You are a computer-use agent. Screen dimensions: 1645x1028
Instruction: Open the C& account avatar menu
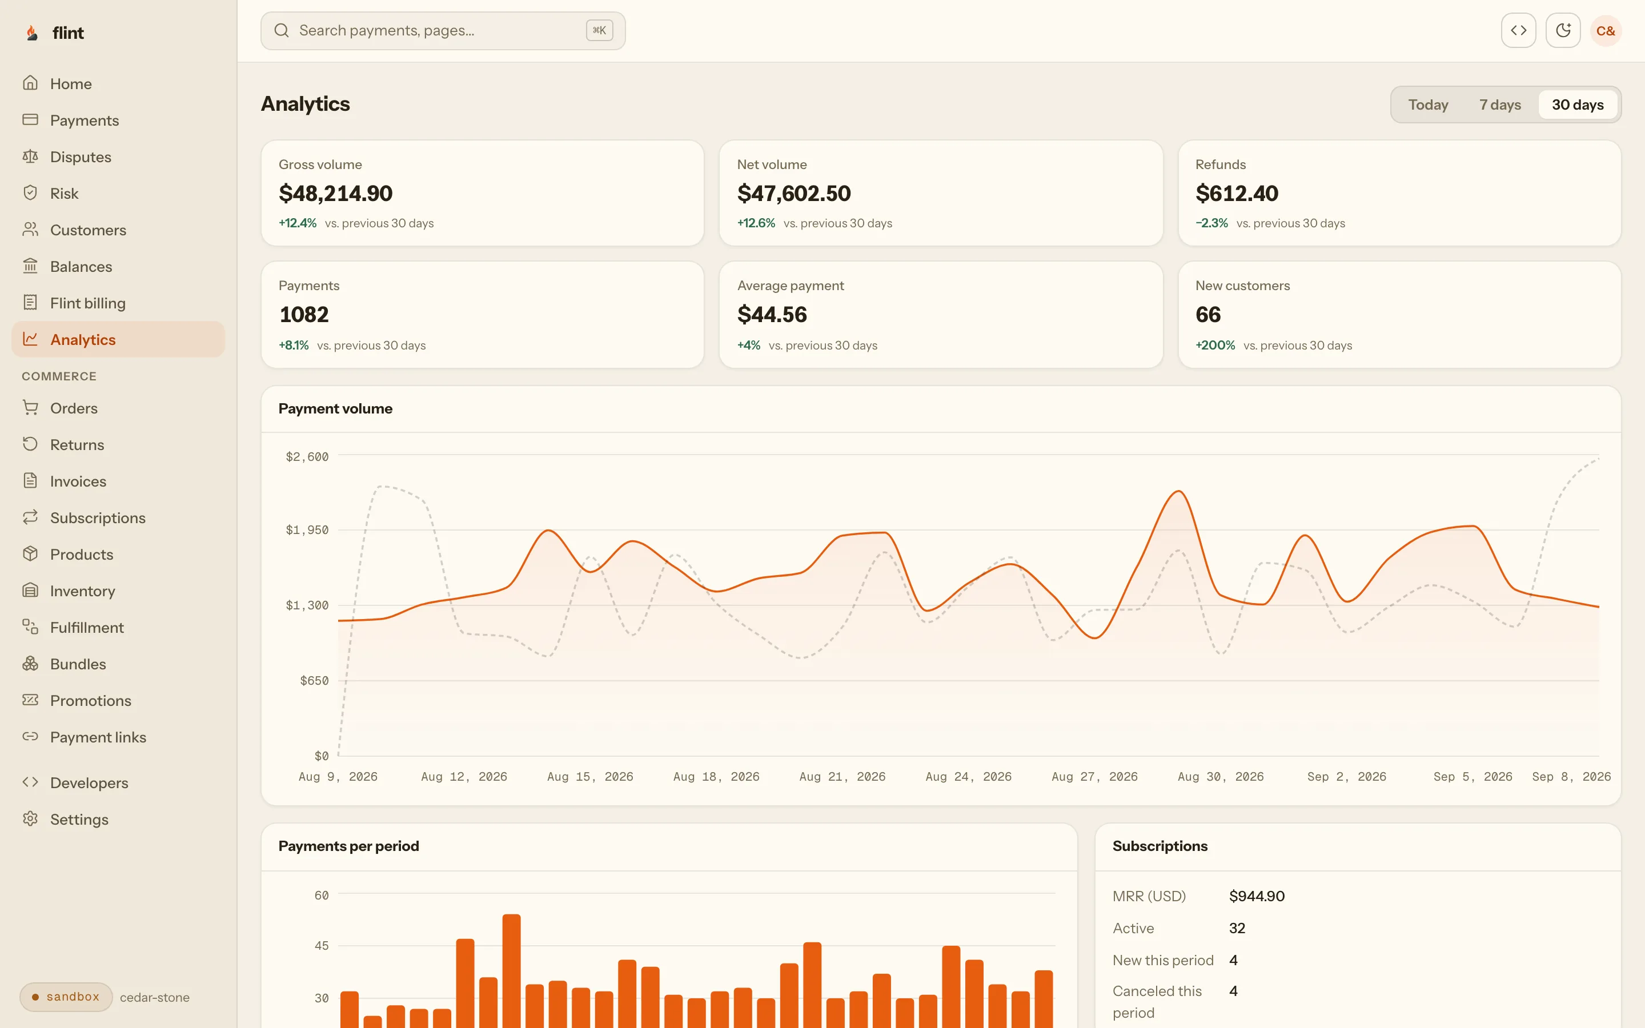[1606, 31]
